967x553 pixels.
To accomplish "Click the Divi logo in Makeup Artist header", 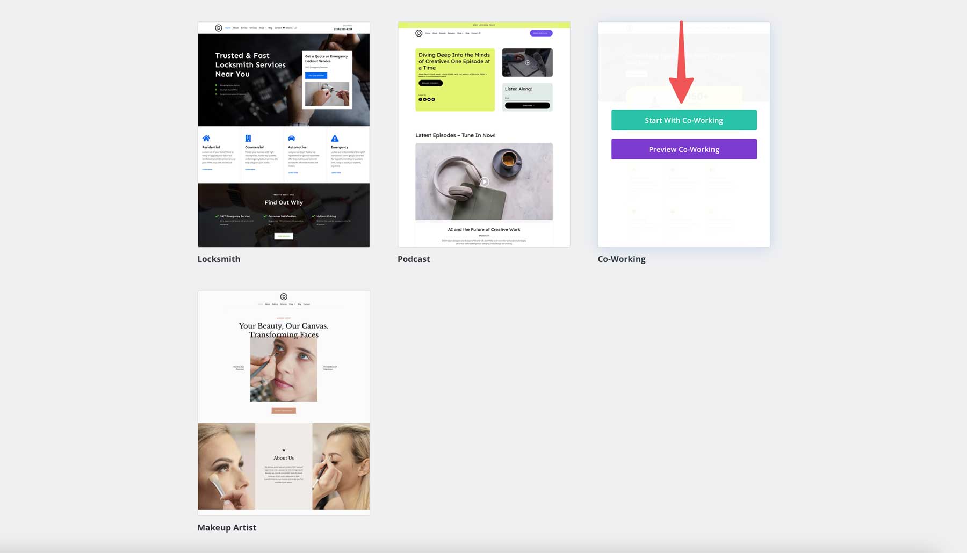I will point(284,296).
